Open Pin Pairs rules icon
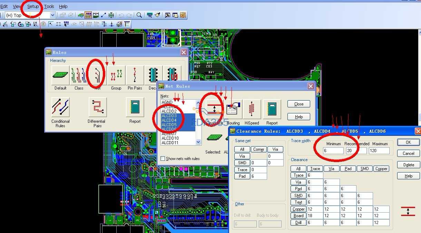This screenshot has height=233, width=421. click(x=135, y=75)
